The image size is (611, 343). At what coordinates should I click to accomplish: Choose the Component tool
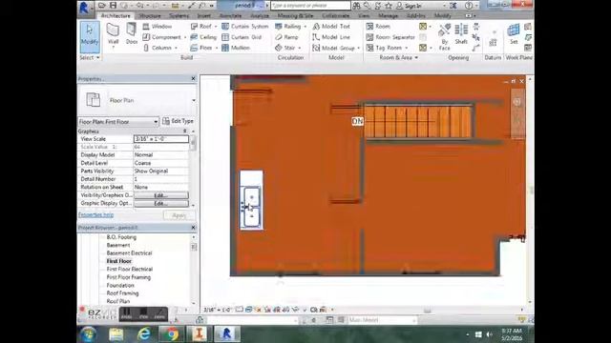[x=161, y=37]
